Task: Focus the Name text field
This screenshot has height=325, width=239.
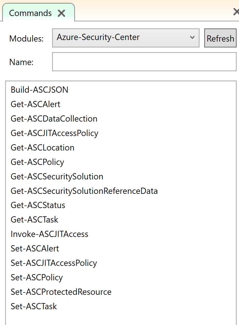Action: point(144,62)
